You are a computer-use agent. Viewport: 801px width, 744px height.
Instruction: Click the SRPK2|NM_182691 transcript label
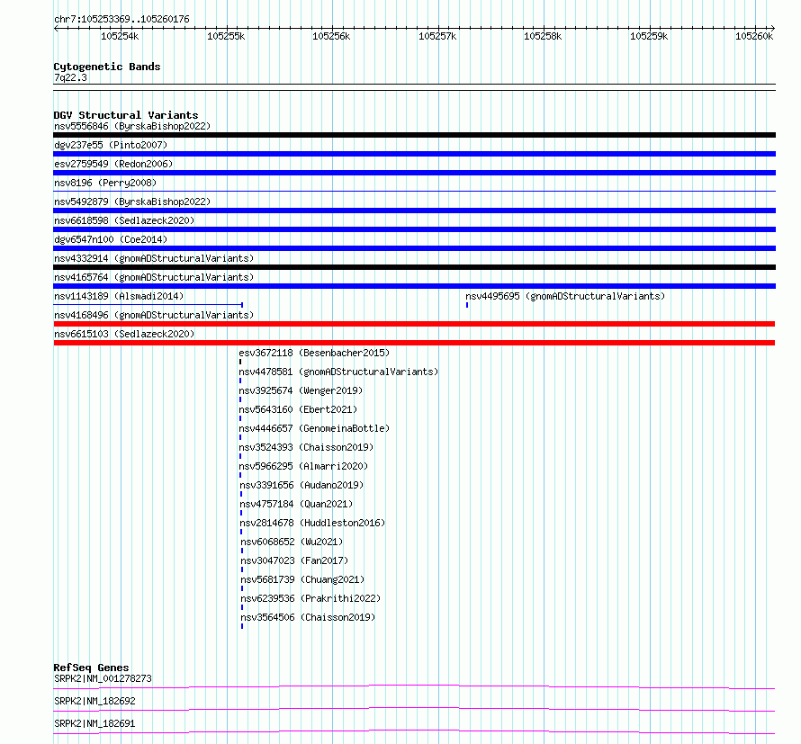(94, 723)
